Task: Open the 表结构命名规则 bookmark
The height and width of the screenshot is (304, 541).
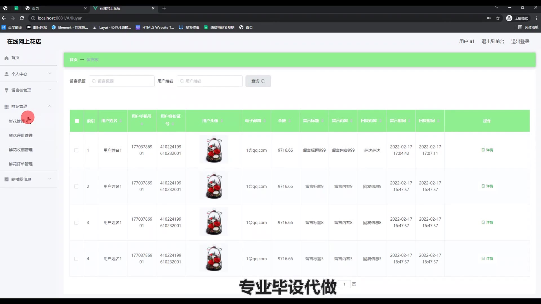Action: (219, 27)
